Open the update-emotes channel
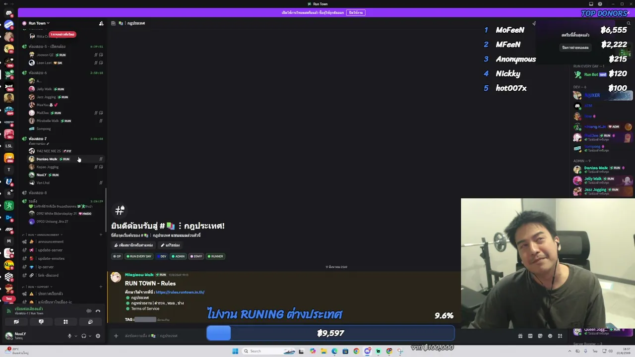635x357 pixels. [x=62, y=259]
